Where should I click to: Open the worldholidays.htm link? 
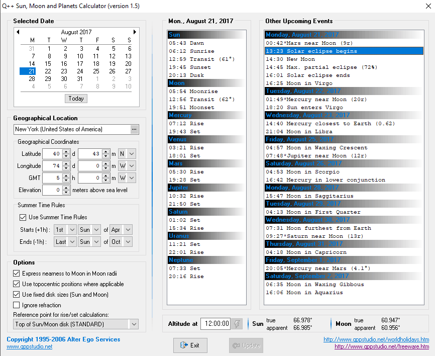point(376,339)
